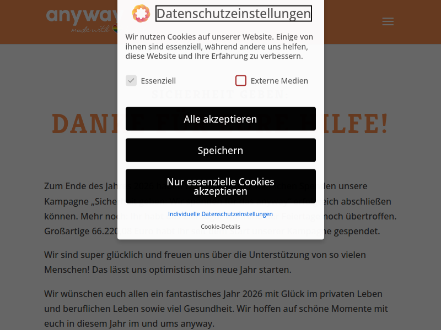Open the hamburger navigation menu

coord(388,21)
